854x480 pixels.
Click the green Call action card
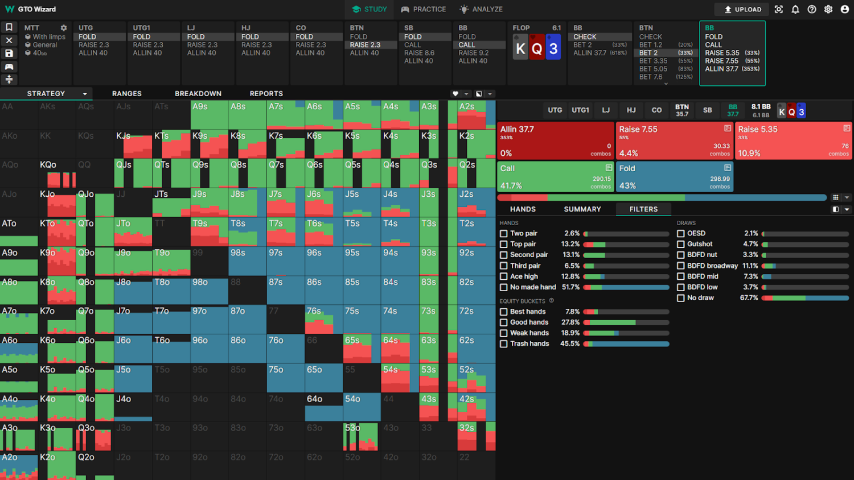click(x=555, y=177)
